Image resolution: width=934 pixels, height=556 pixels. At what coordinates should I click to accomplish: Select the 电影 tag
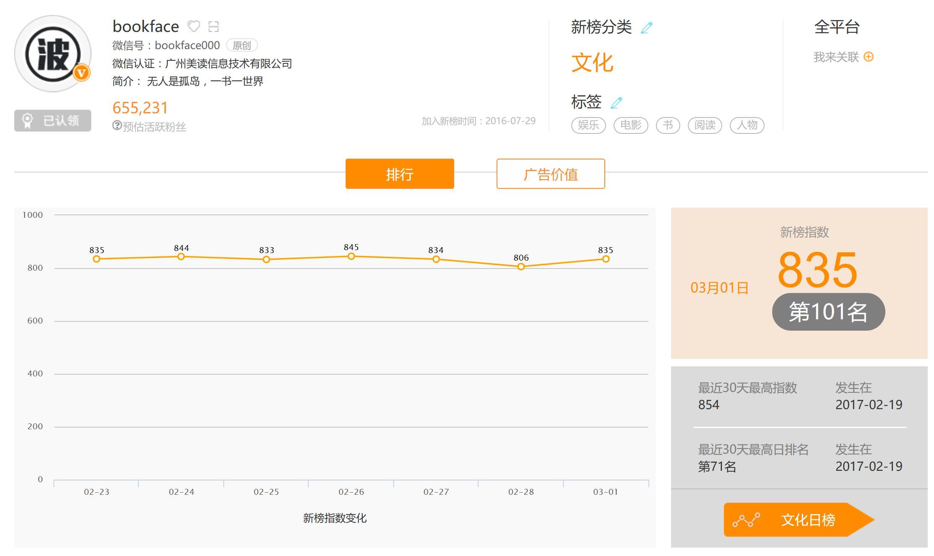630,125
